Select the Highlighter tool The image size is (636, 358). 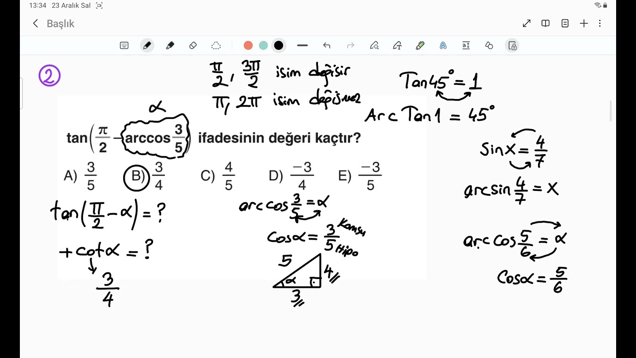pyautogui.click(x=170, y=46)
